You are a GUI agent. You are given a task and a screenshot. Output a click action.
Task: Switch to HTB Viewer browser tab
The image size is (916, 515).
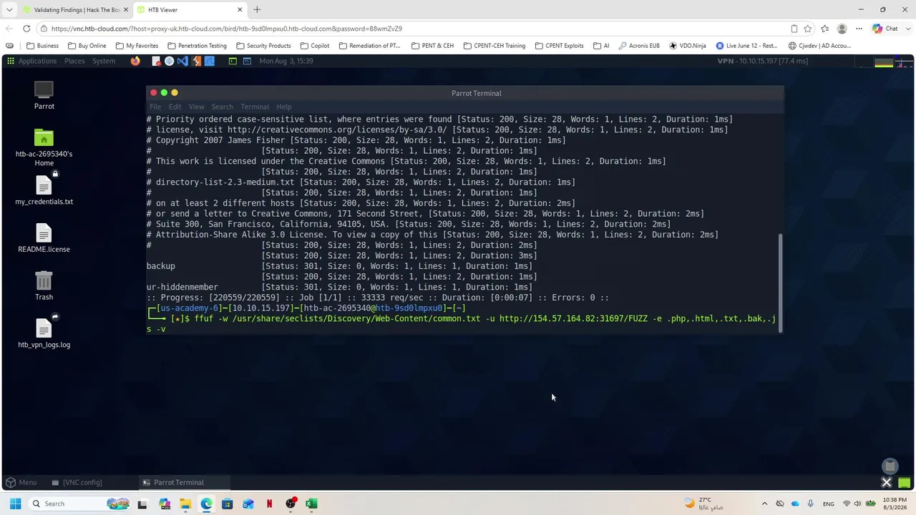tap(190, 10)
